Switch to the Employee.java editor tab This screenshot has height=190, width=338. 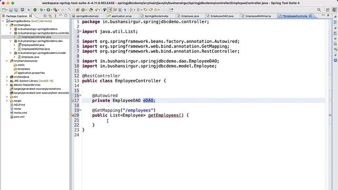[x=190, y=16]
